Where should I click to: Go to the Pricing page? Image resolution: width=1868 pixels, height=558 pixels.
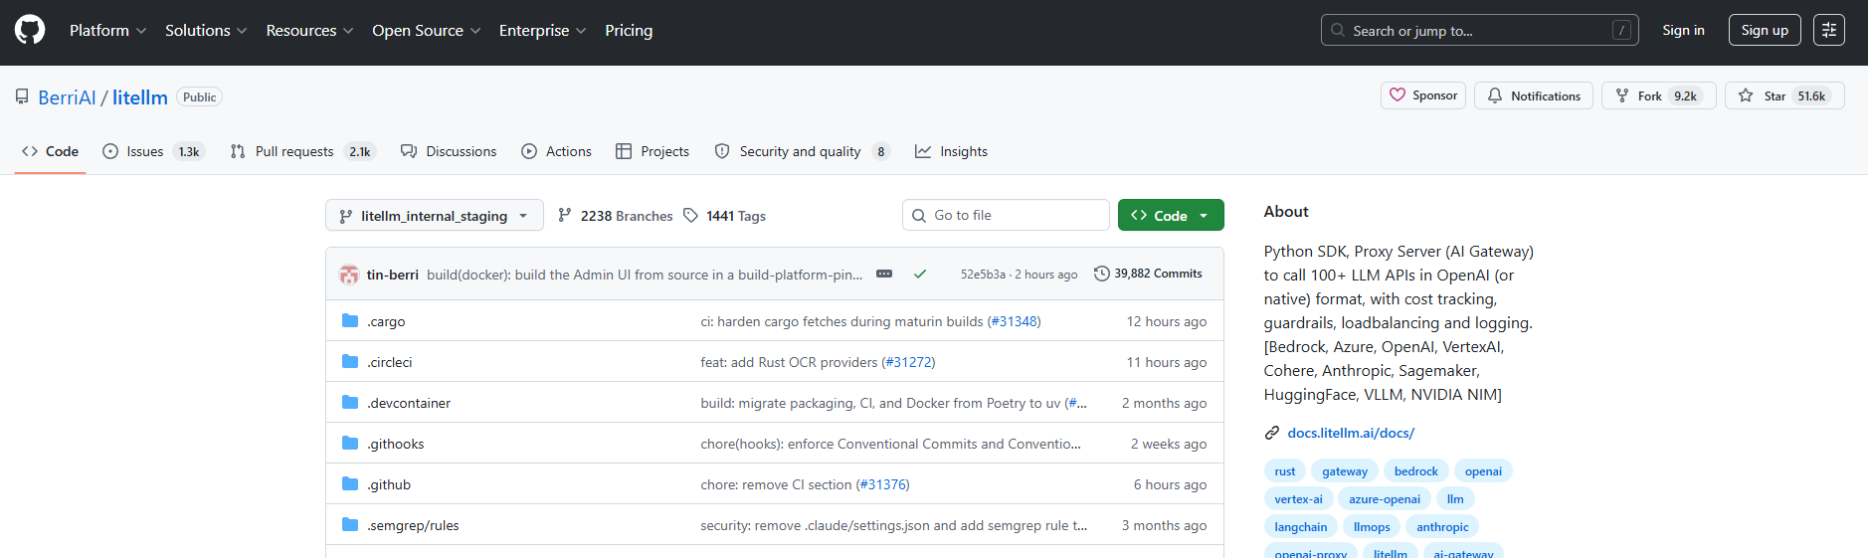(629, 31)
